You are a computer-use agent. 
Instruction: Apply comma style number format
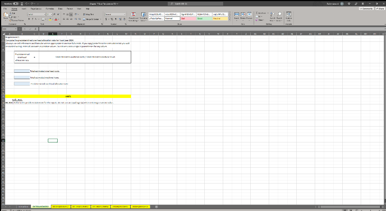116,19
